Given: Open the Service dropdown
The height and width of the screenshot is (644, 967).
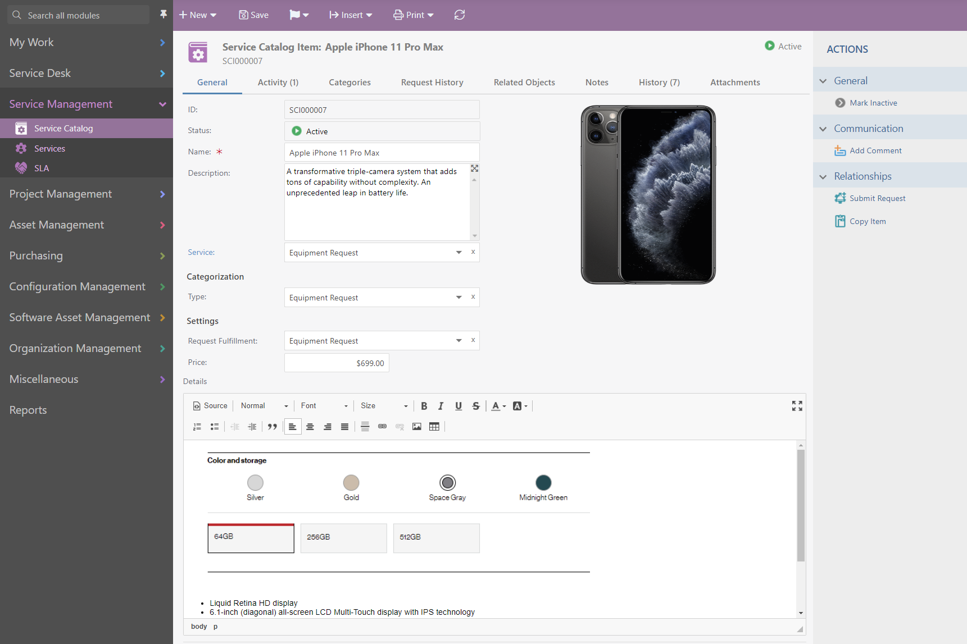Looking at the screenshot, I should coord(458,253).
